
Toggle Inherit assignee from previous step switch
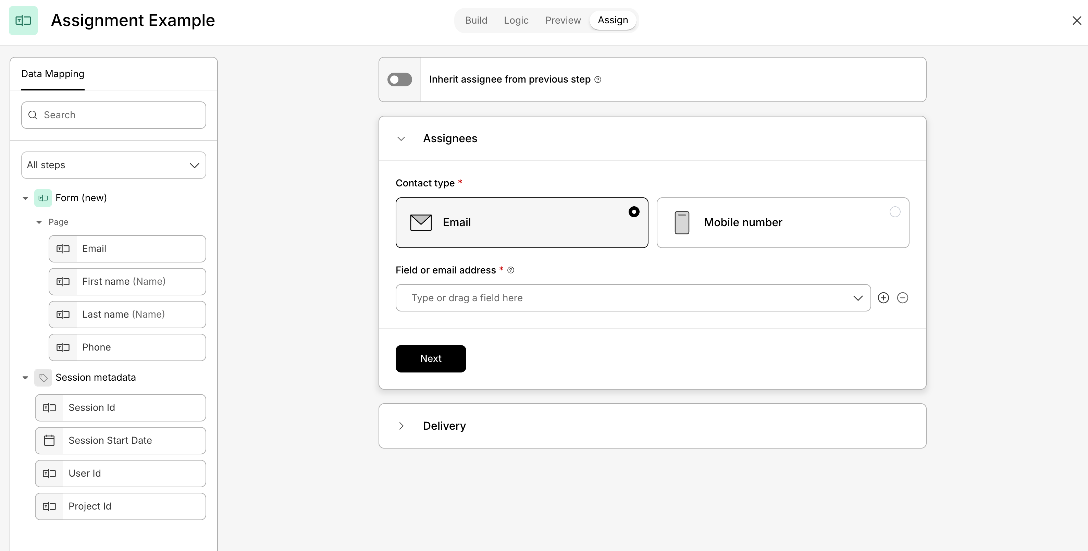point(399,79)
